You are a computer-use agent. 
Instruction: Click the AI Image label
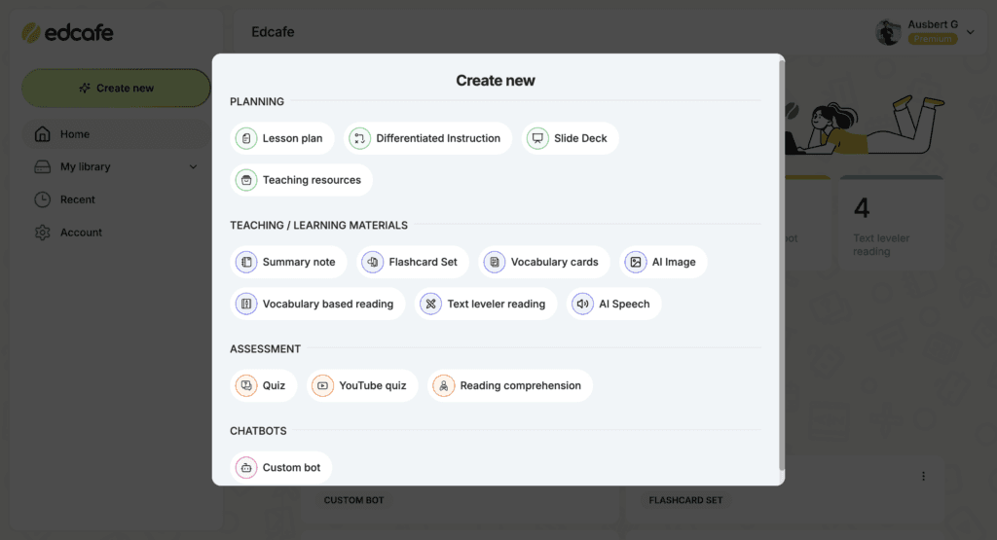[x=674, y=263]
